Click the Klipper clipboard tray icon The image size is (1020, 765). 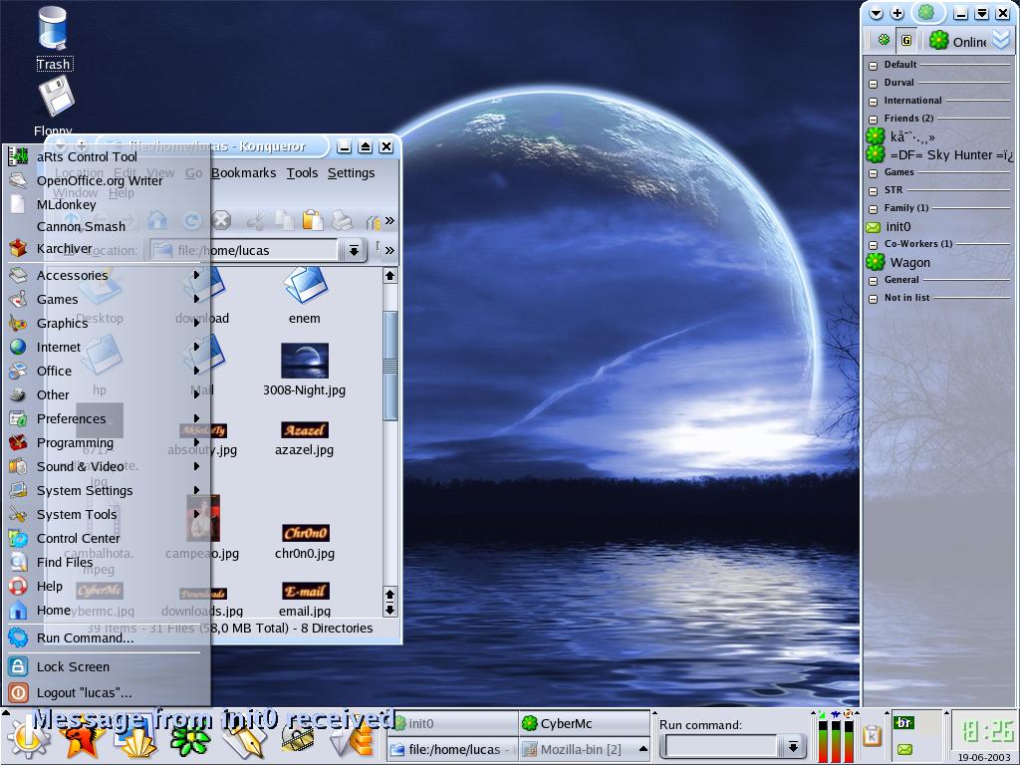pos(871,735)
